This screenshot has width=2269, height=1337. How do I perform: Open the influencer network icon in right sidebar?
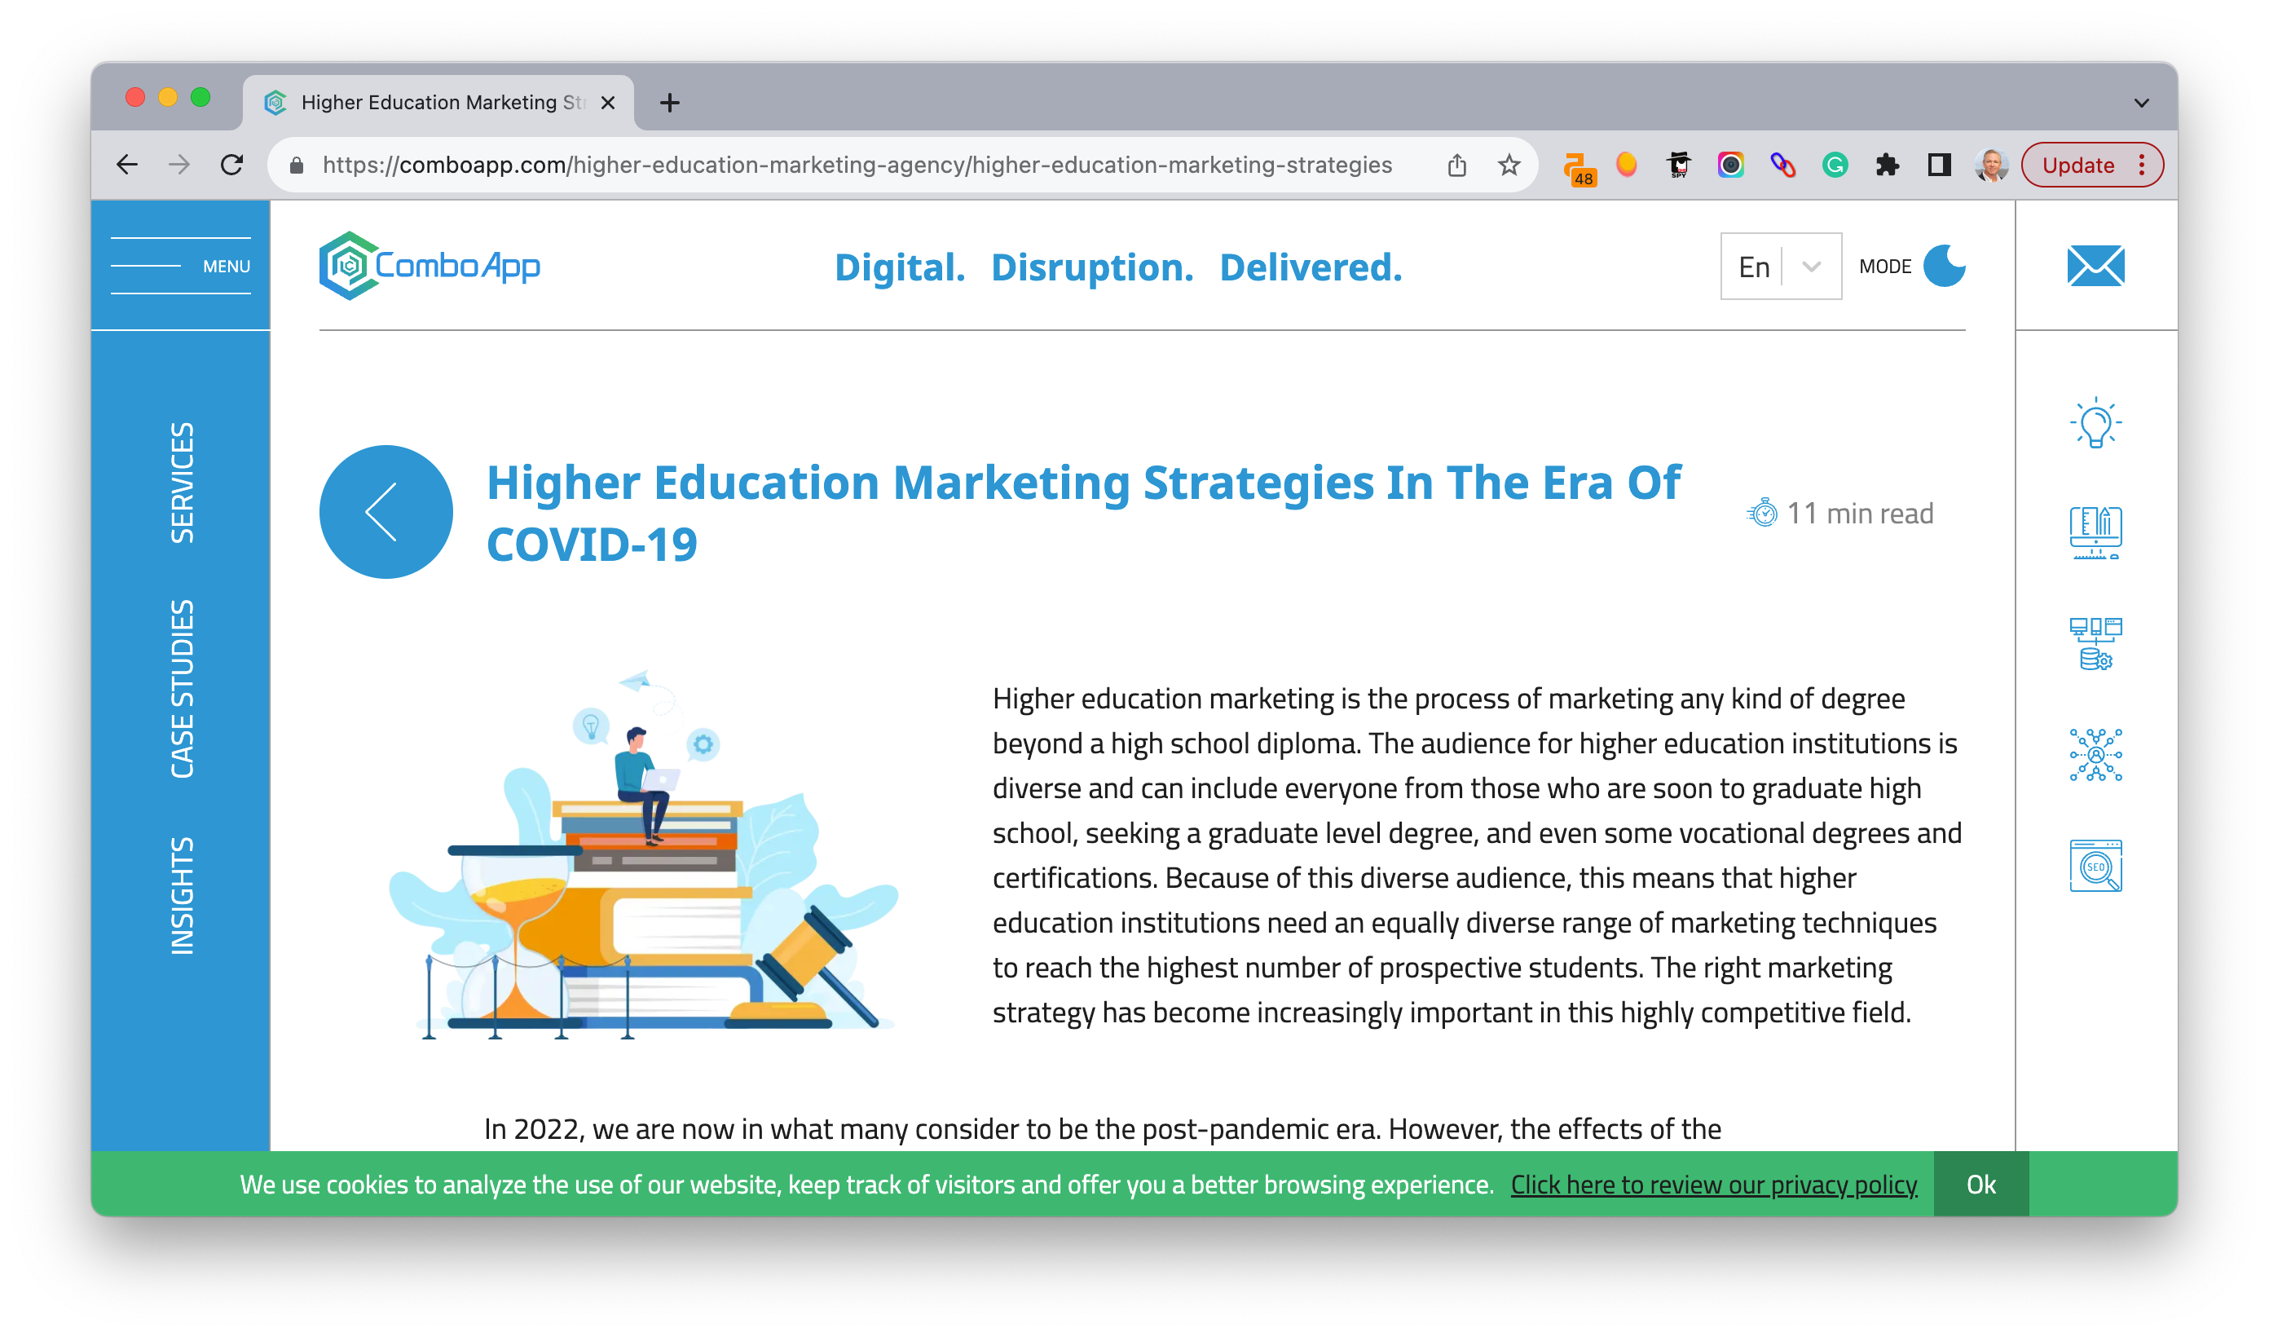tap(2097, 754)
